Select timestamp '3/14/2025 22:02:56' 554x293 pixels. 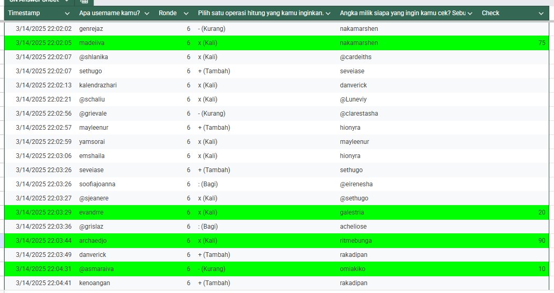pyautogui.click(x=43, y=114)
